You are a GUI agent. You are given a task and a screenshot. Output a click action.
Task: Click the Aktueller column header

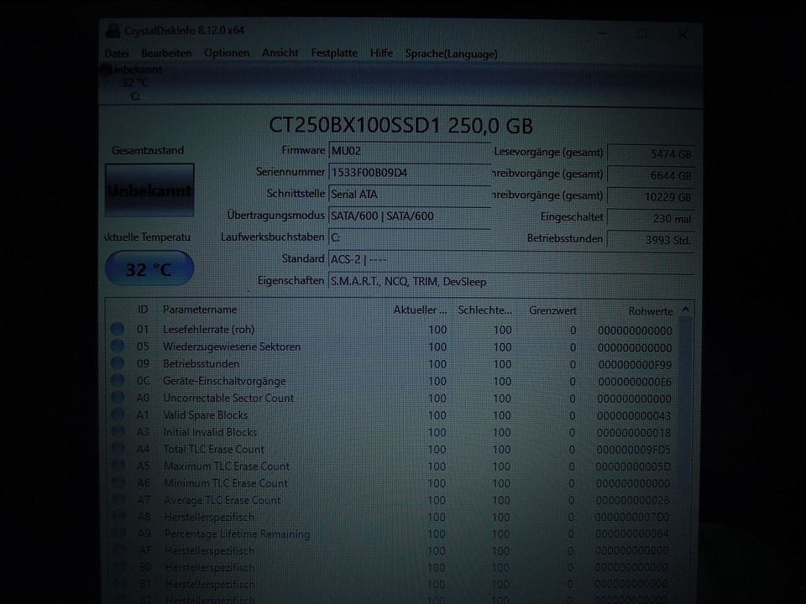(x=420, y=310)
